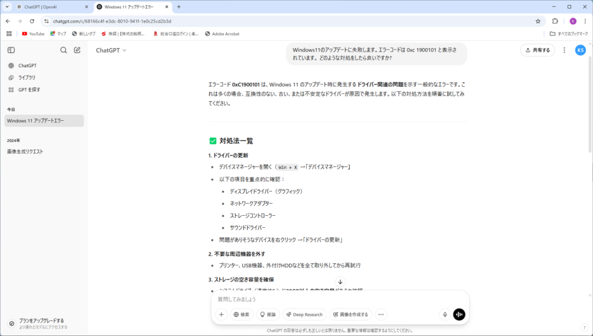Click the microphone dictation icon
This screenshot has height=336, width=593.
click(445, 315)
